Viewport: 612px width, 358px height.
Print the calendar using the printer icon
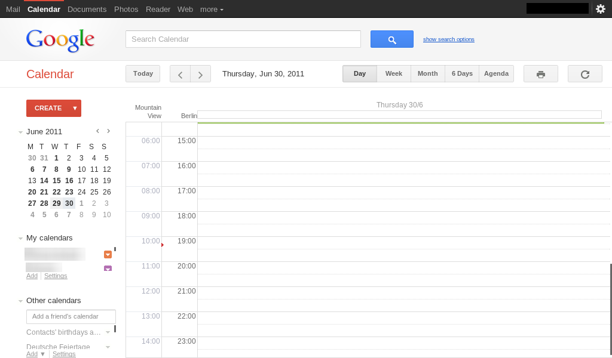coord(540,74)
